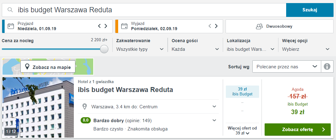This screenshot has width=336, height=140.
Task: Click the photo counter 1 / 12
Action: (x=11, y=131)
